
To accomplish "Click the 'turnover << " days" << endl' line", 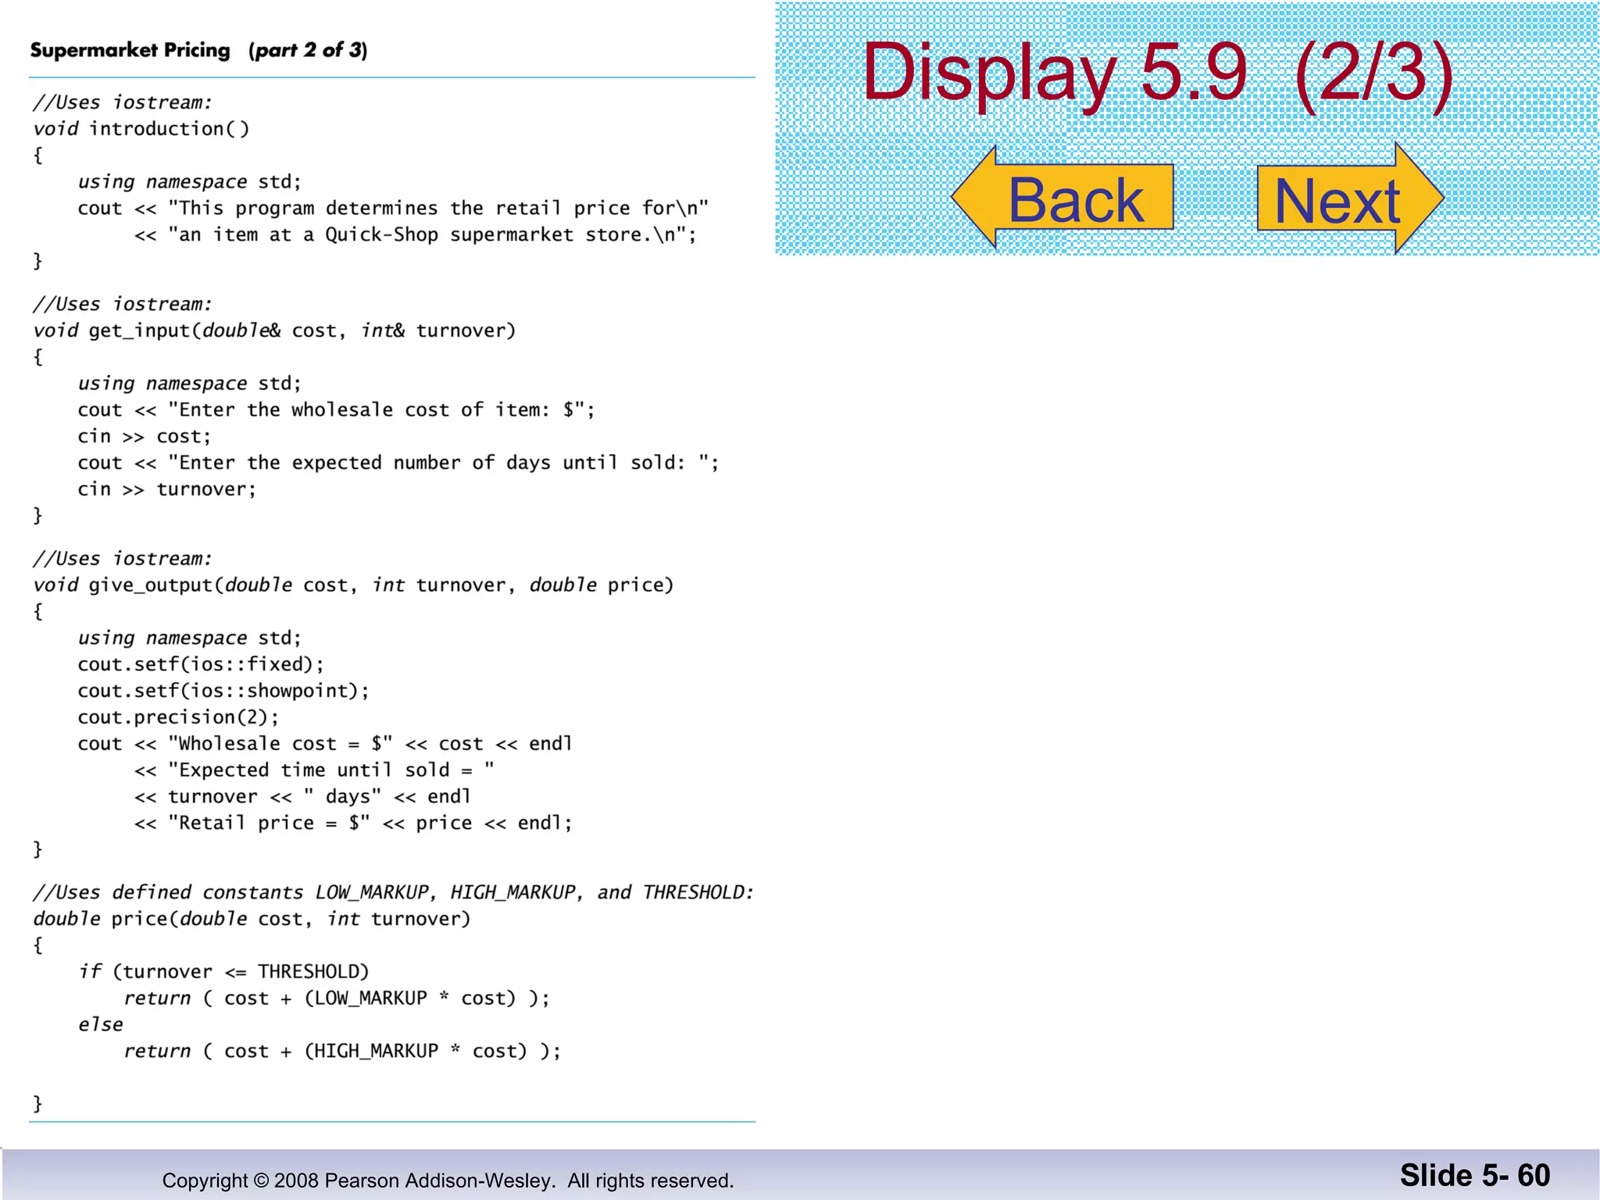I will point(302,797).
